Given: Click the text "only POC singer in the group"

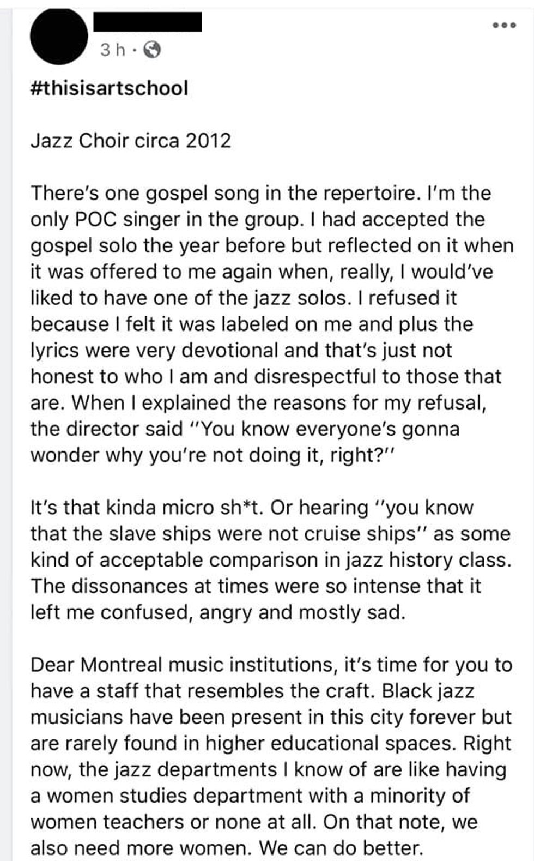Looking at the screenshot, I should pos(165,219).
